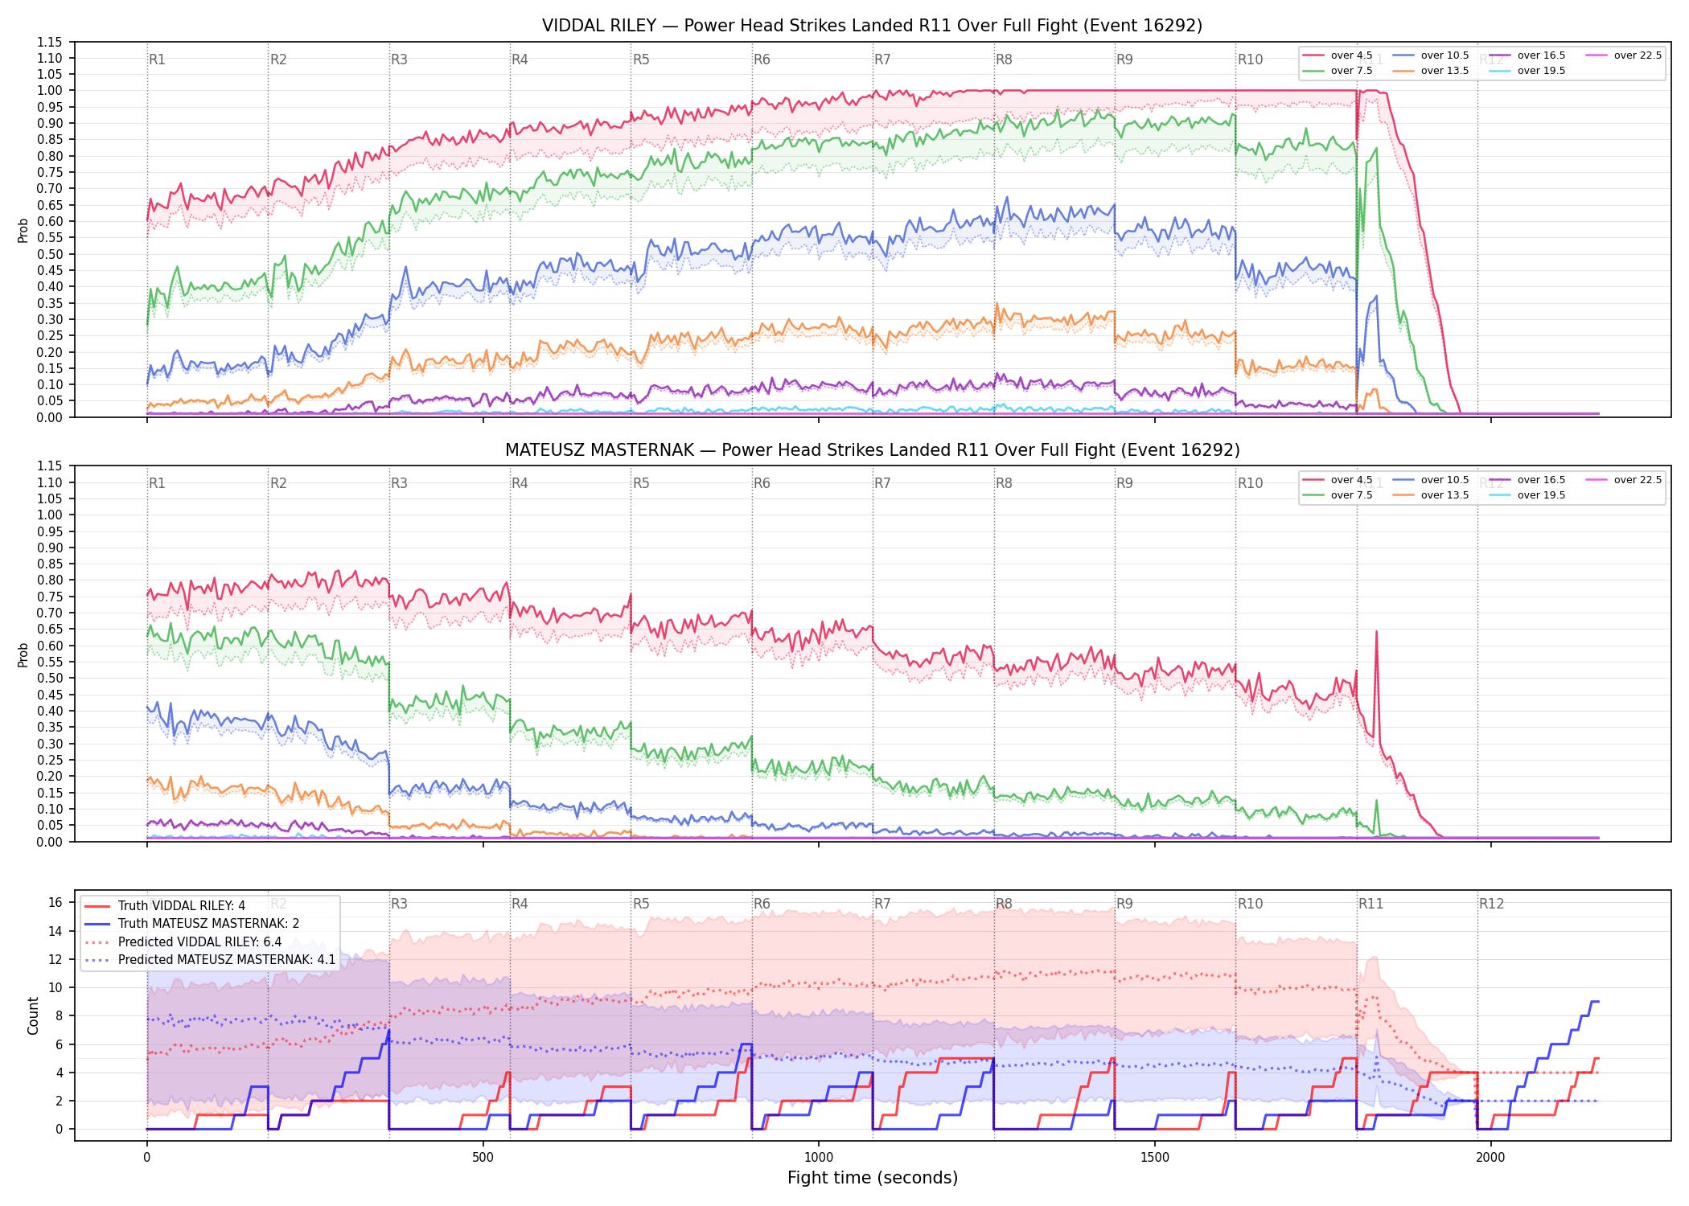This screenshot has width=1689, height=1206.
Task: Click the R9 round marker in Riley chart
Action: coord(1124,59)
